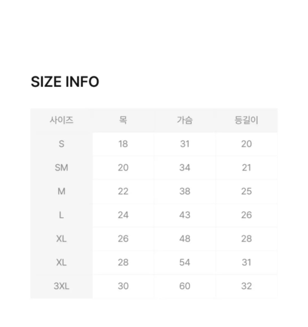The image size is (308, 327).
Task: Select the M size row label
Action: point(61,191)
